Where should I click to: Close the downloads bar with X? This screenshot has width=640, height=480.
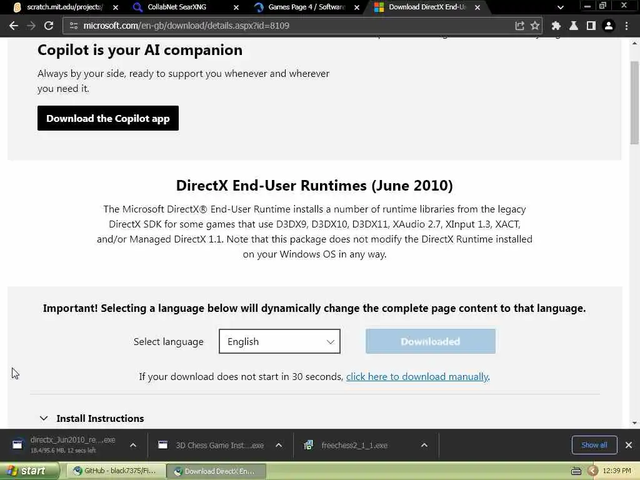tap(629, 445)
